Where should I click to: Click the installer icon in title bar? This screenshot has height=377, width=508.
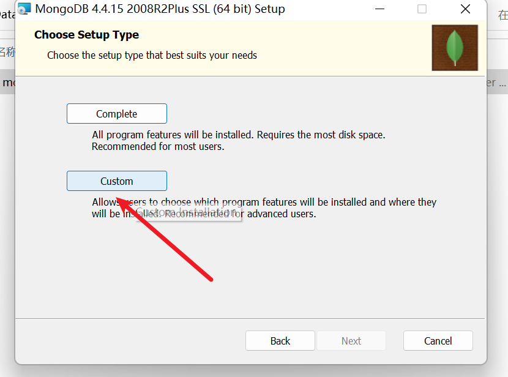coord(24,9)
